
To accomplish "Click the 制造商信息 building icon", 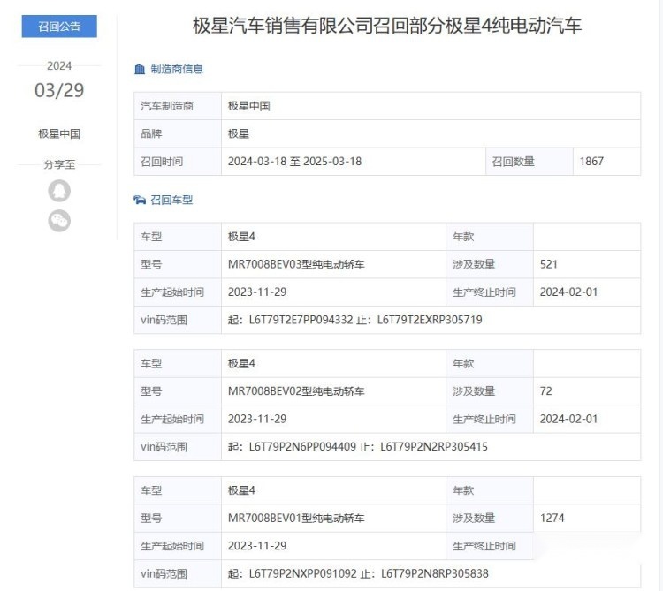I will [140, 69].
